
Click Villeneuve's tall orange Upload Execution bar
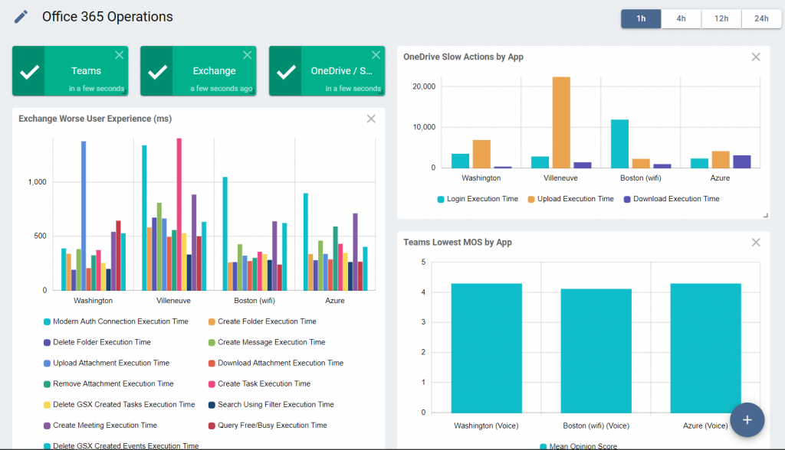pyautogui.click(x=561, y=122)
